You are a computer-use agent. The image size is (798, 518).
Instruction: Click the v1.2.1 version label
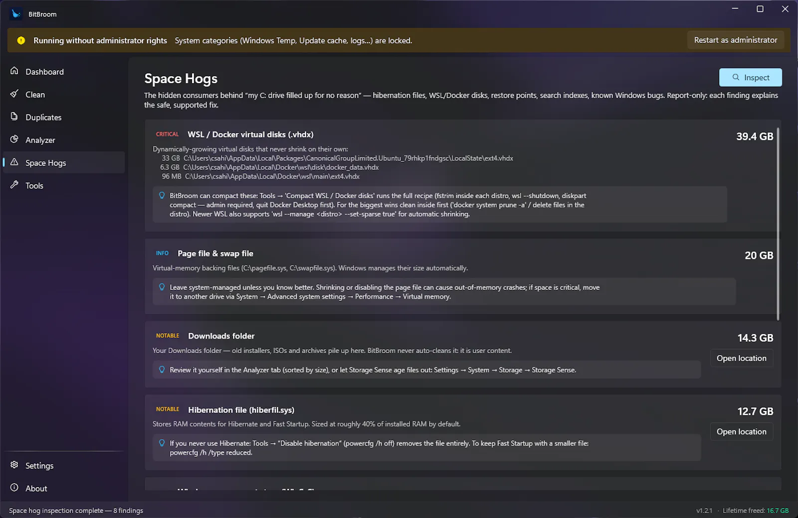coord(704,511)
